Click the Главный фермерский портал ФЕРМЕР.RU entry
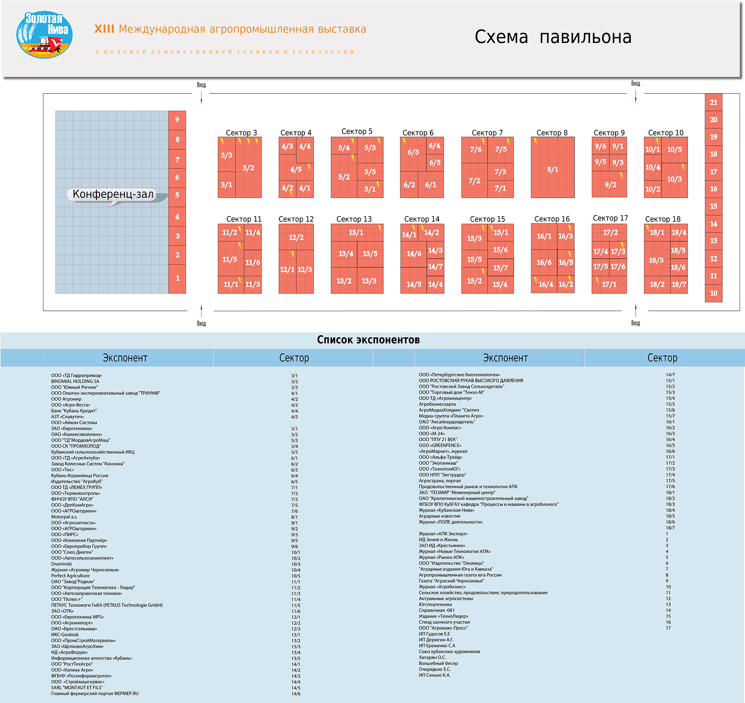This screenshot has width=745, height=703. tap(95, 693)
